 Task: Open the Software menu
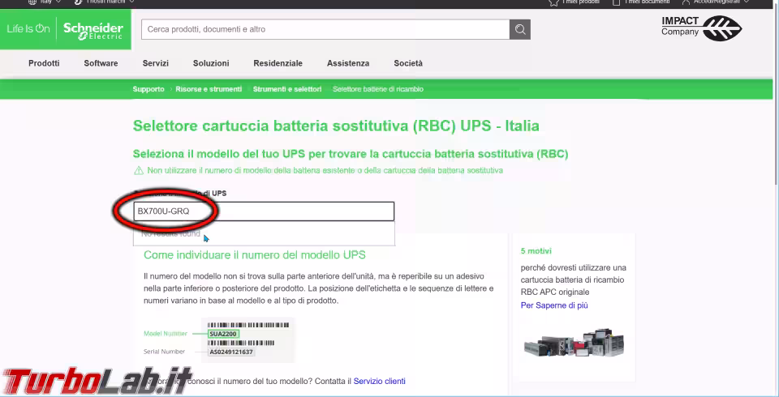101,63
